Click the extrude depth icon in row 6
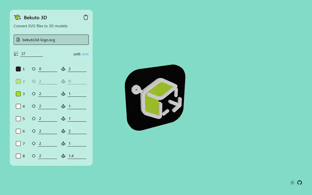 click(x=63, y=131)
